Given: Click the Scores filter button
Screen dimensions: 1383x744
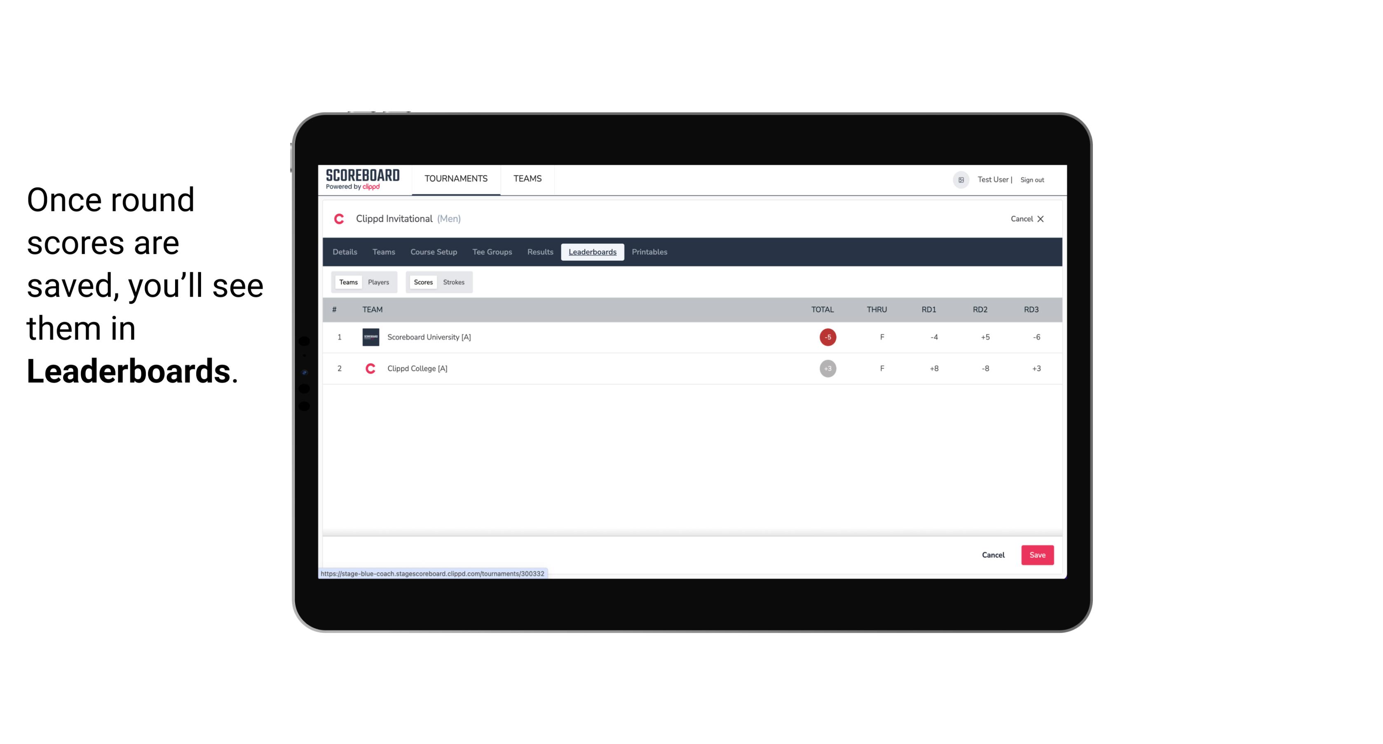Looking at the screenshot, I should (422, 282).
